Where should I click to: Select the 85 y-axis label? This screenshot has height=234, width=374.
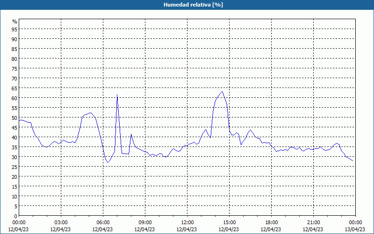pos(14,49)
